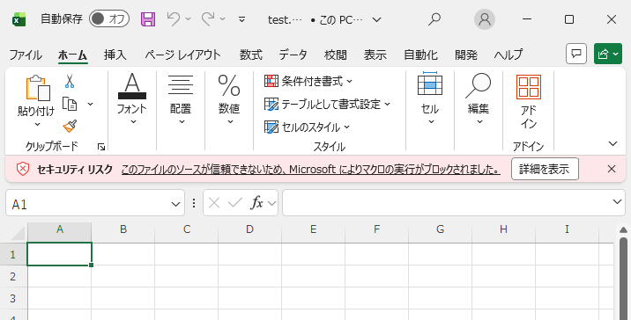
Task: Save the workbook with the floppy disk icon
Action: click(x=148, y=19)
